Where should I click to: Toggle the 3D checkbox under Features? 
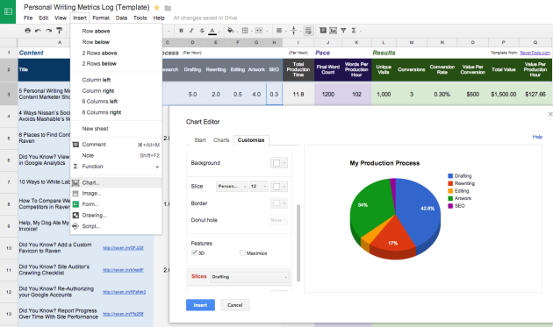point(194,252)
